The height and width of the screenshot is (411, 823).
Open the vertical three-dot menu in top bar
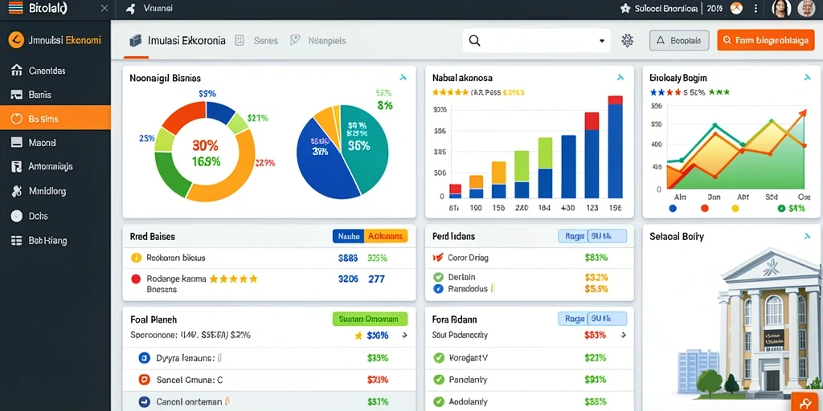pyautogui.click(x=755, y=8)
